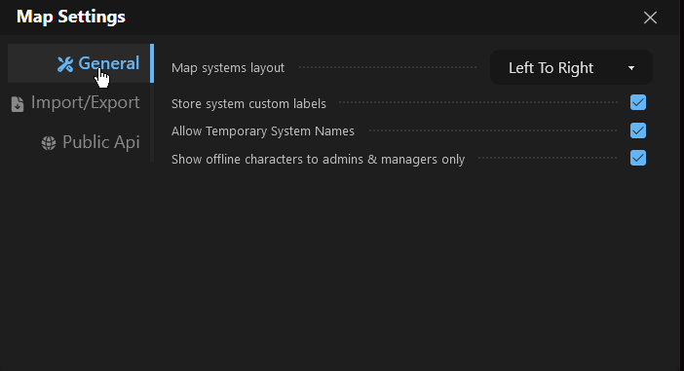This screenshot has width=684, height=371.
Task: Toggle Show offline characters to admins checkbox
Action: 638,158
